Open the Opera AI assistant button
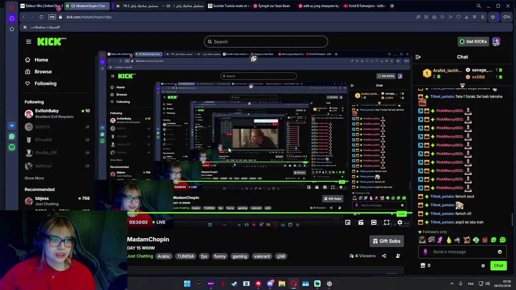This screenshot has height=290, width=516. [x=506, y=17]
